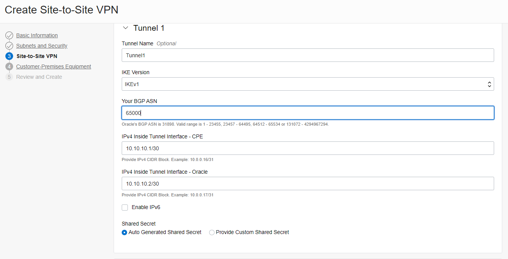This screenshot has height=259, width=508.
Task: Click the Subnets and Security checkmark icon
Action: [10, 46]
